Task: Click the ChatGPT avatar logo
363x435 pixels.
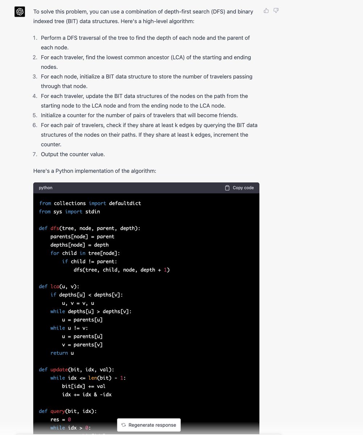Action: tap(20, 12)
